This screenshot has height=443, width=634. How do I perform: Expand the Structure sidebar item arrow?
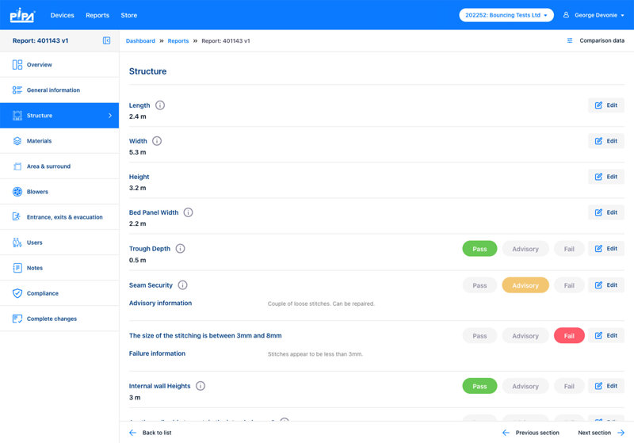pos(109,116)
